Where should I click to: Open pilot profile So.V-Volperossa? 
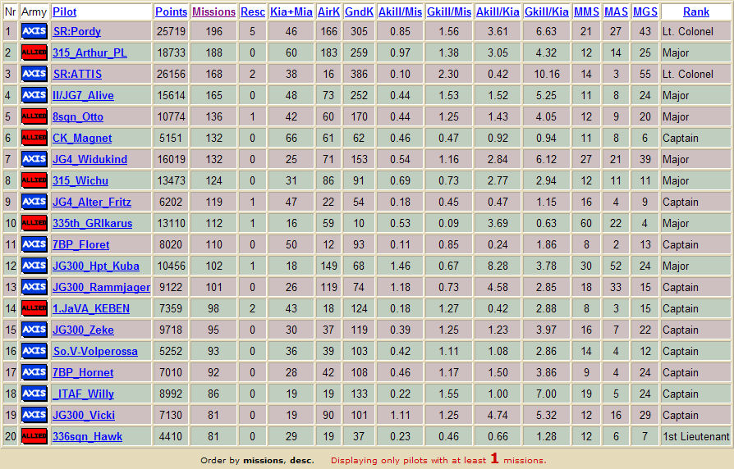click(95, 351)
